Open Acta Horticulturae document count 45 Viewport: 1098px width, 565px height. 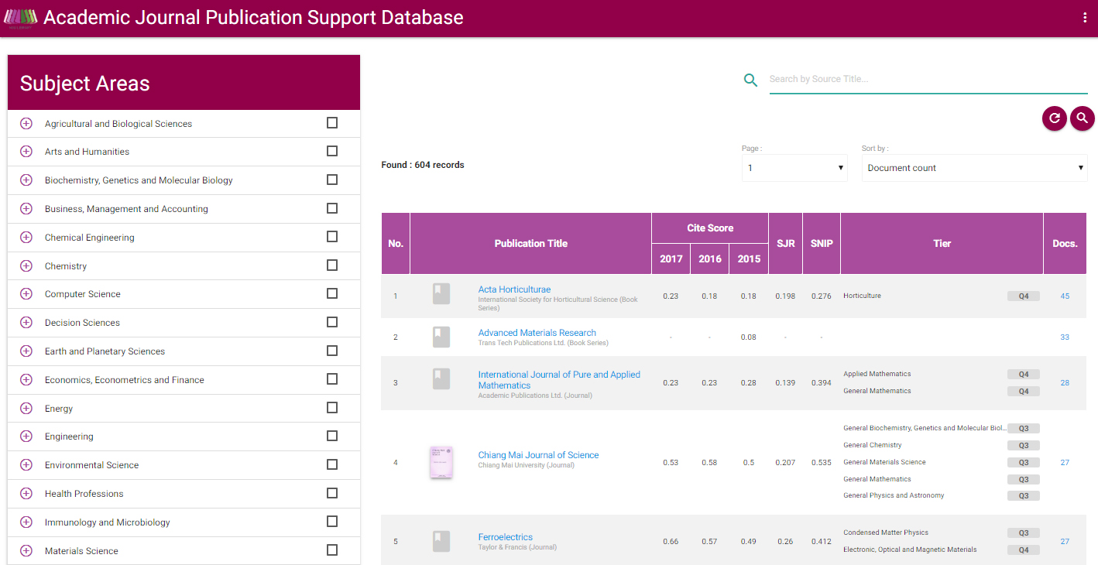coord(1065,296)
